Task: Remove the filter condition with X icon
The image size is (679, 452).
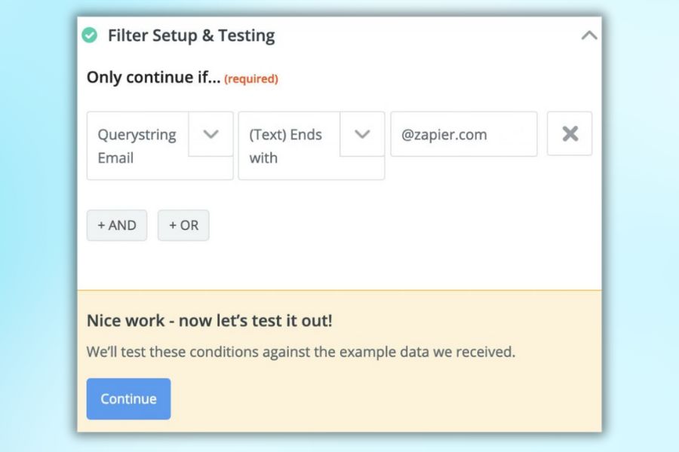Action: [570, 134]
